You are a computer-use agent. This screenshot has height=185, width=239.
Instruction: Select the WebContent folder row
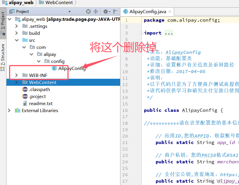(x=63, y=82)
